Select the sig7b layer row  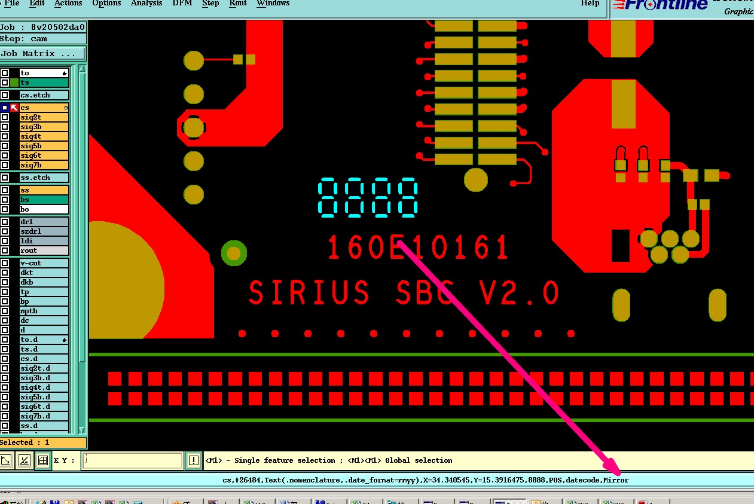tap(44, 165)
